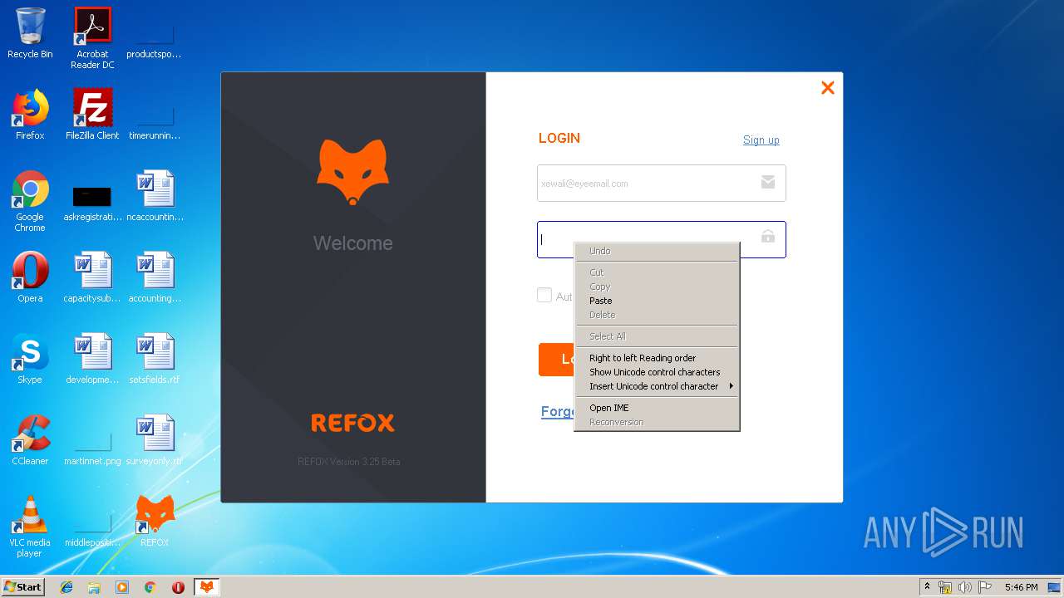Open FileZilla Client desktop shortcut
Image resolution: width=1064 pixels, height=598 pixels.
pos(92,115)
